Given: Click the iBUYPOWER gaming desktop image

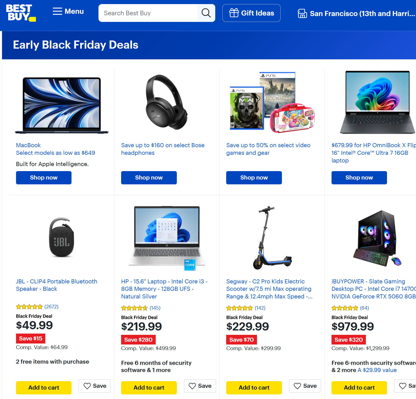Looking at the screenshot, I should pyautogui.click(x=377, y=238).
